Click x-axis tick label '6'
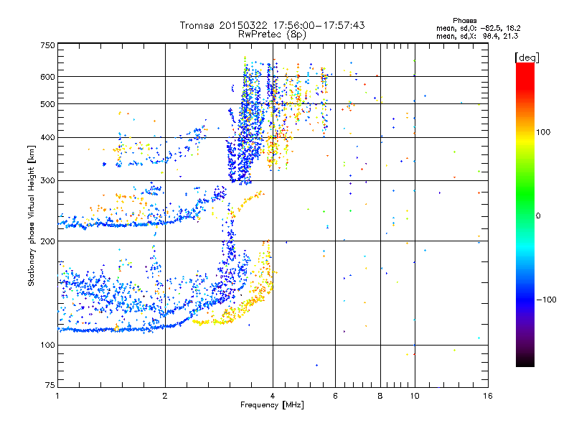Image resolution: width=574 pixels, height=431 pixels. [x=335, y=396]
